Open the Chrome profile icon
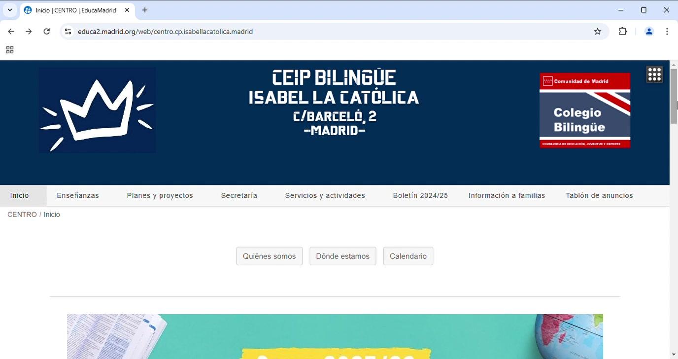 [649, 32]
